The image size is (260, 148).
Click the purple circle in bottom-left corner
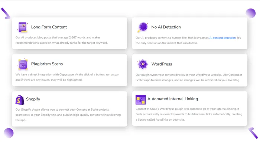[9, 133]
